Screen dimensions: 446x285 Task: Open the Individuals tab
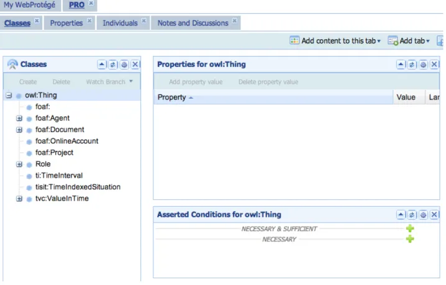pos(120,23)
